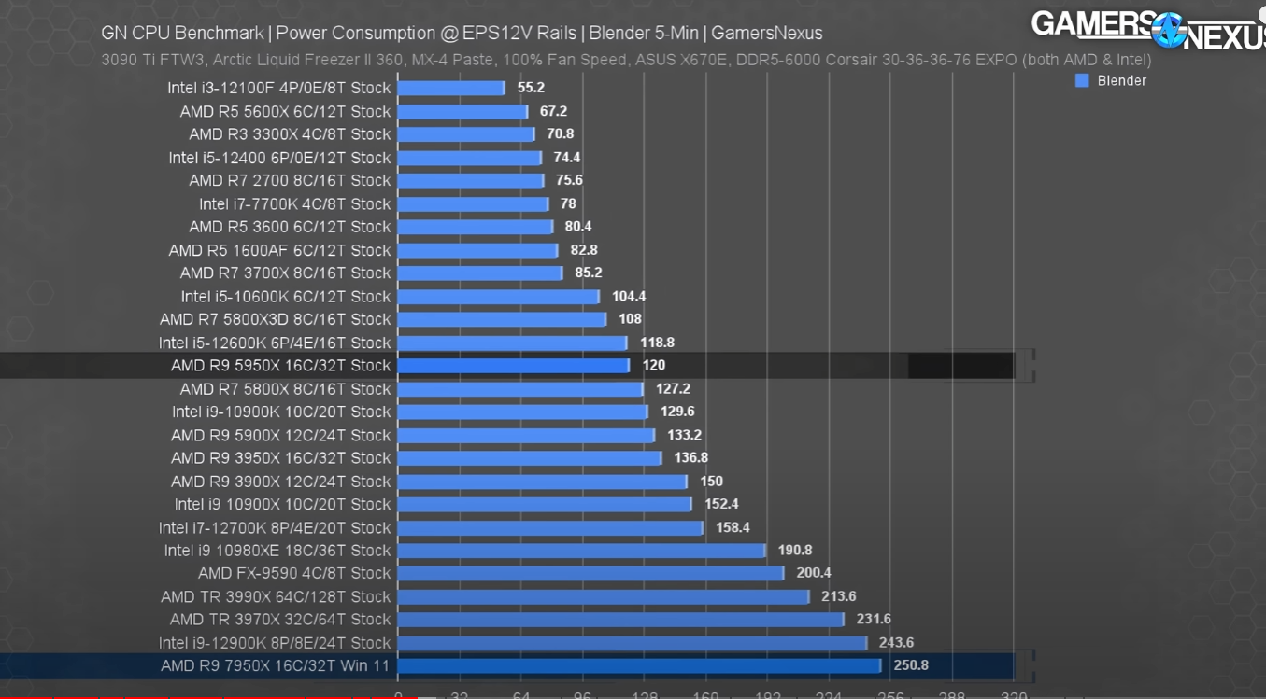The height and width of the screenshot is (699, 1266).
Task: Click the blue bar for Intel i9-12900K
Action: (633, 642)
